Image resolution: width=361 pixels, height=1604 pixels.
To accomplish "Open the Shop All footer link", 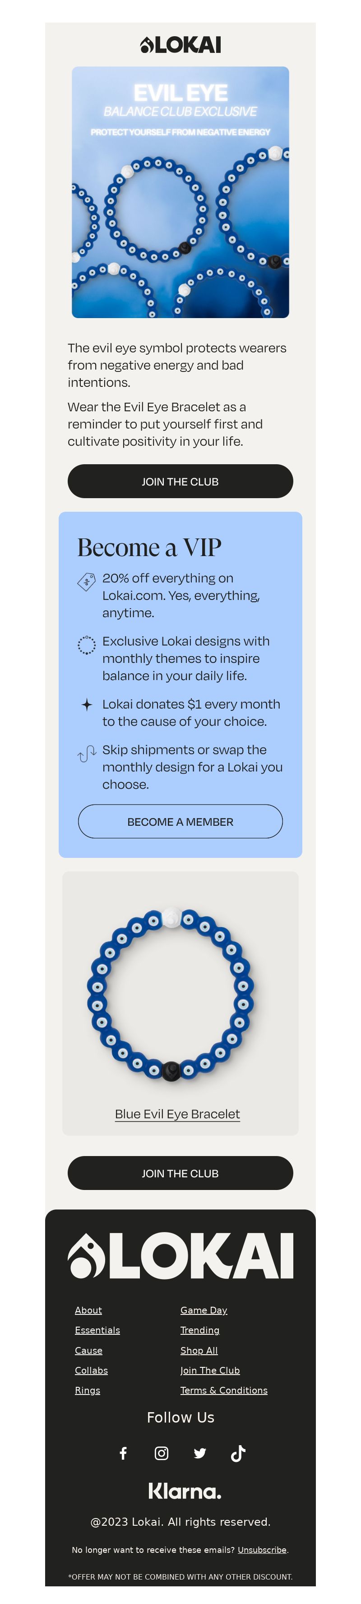I will pyautogui.click(x=199, y=1350).
